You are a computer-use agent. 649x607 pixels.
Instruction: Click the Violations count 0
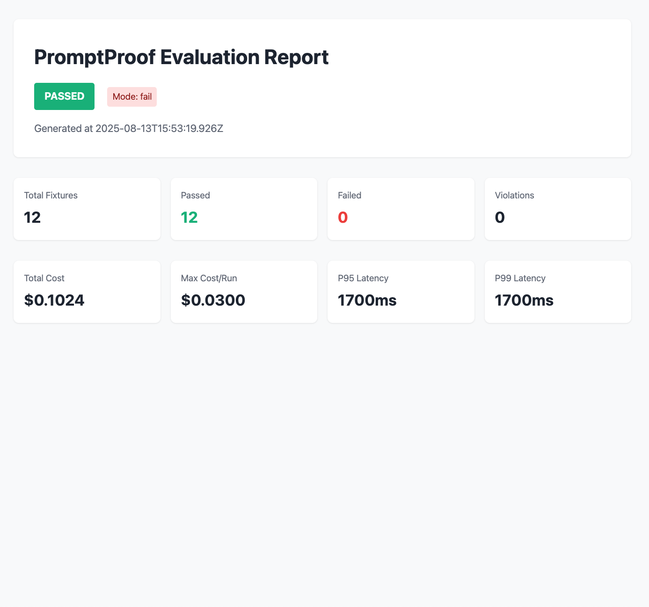coord(499,218)
